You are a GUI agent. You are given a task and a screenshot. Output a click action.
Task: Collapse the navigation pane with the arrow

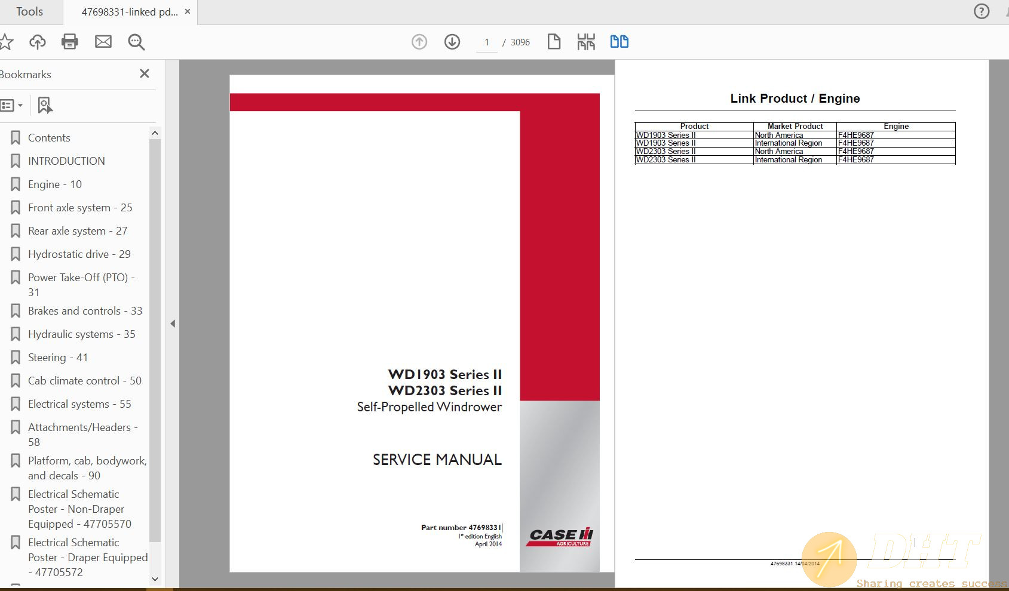coord(173,324)
